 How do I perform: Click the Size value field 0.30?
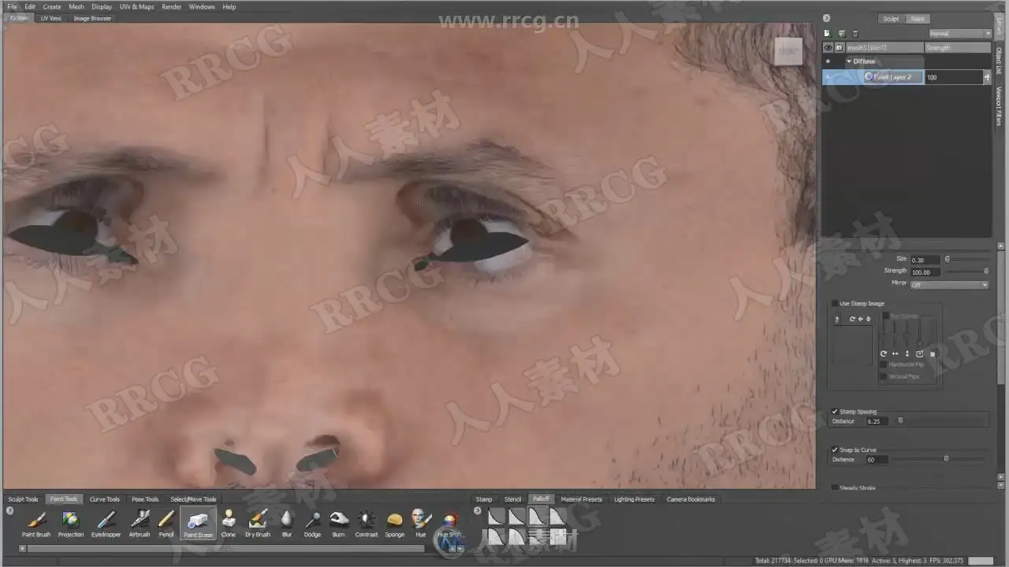[925, 260]
